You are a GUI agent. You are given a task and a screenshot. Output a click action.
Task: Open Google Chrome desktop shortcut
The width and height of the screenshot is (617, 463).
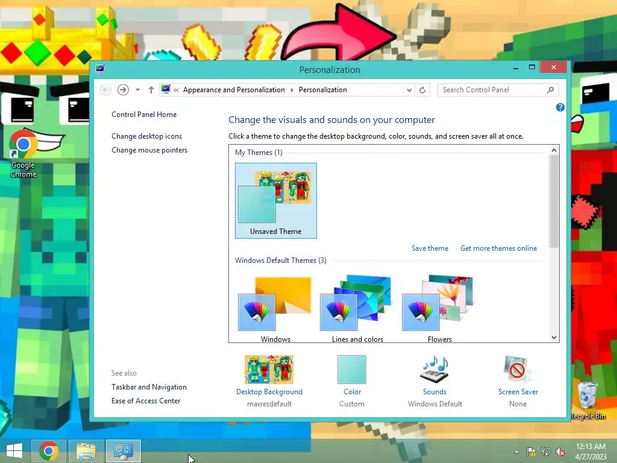tap(23, 153)
